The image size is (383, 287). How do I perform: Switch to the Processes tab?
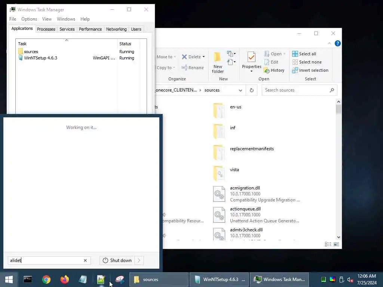[46, 29]
